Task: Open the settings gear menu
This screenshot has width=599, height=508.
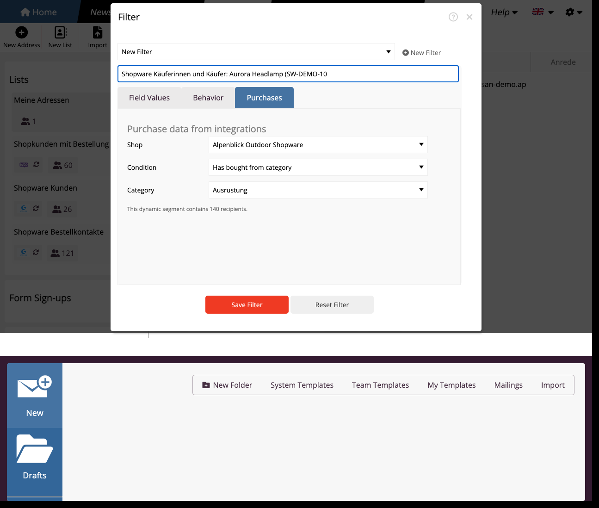Action: pyautogui.click(x=574, y=12)
